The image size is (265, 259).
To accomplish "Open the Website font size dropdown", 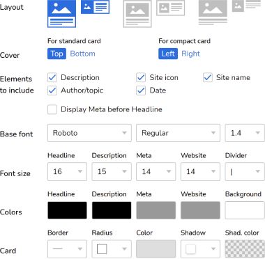I will click(200, 172).
